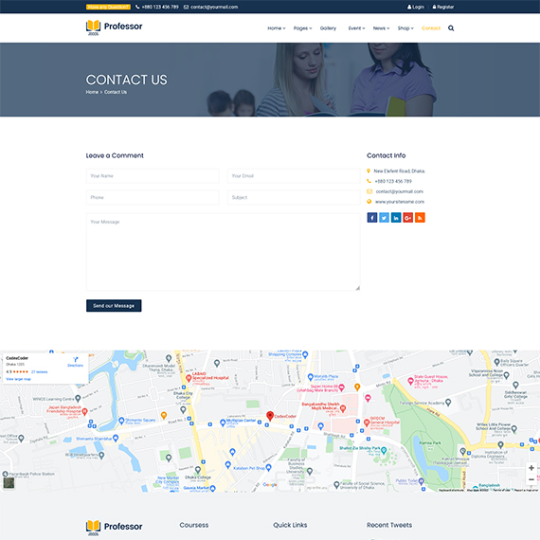This screenshot has width=540, height=540.
Task: Click Home breadcrumb link
Action: 92,92
